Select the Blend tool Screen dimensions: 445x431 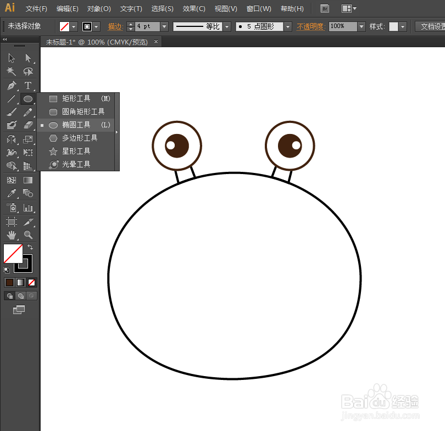28,193
